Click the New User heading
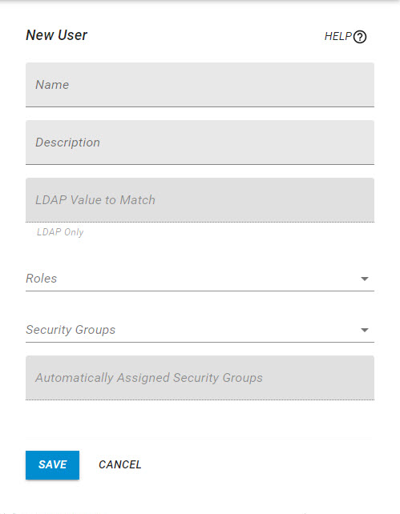400x514 pixels. (x=57, y=35)
